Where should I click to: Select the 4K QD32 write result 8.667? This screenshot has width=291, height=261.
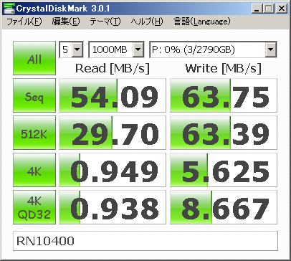coord(224,207)
